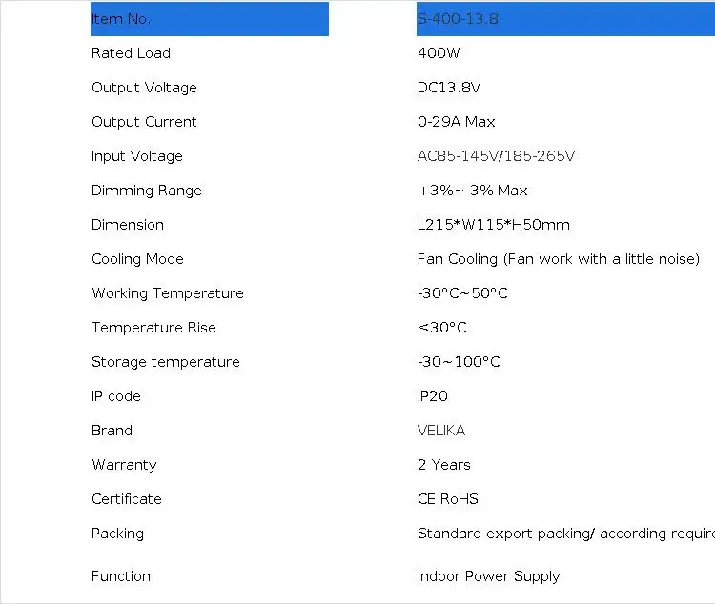Select the IP20 value
This screenshot has height=604, width=715.
click(433, 396)
